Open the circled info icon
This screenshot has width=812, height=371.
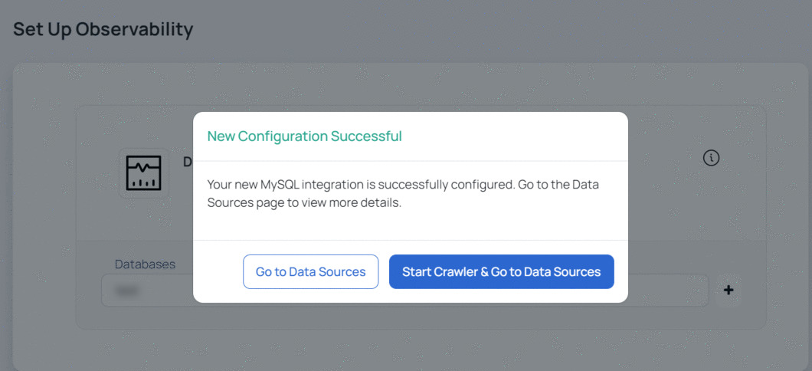click(711, 158)
